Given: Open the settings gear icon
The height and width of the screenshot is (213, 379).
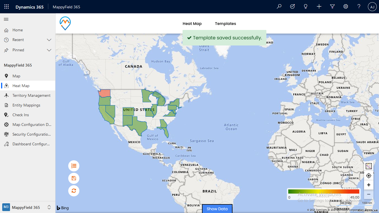Looking at the screenshot, I should pos(346,7).
